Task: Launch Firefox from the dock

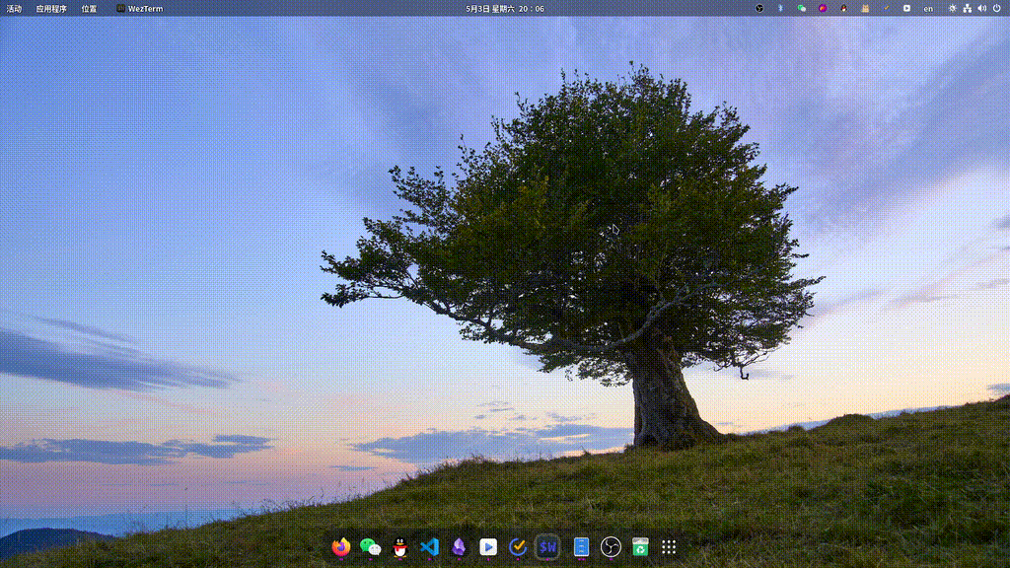Action: tap(341, 547)
